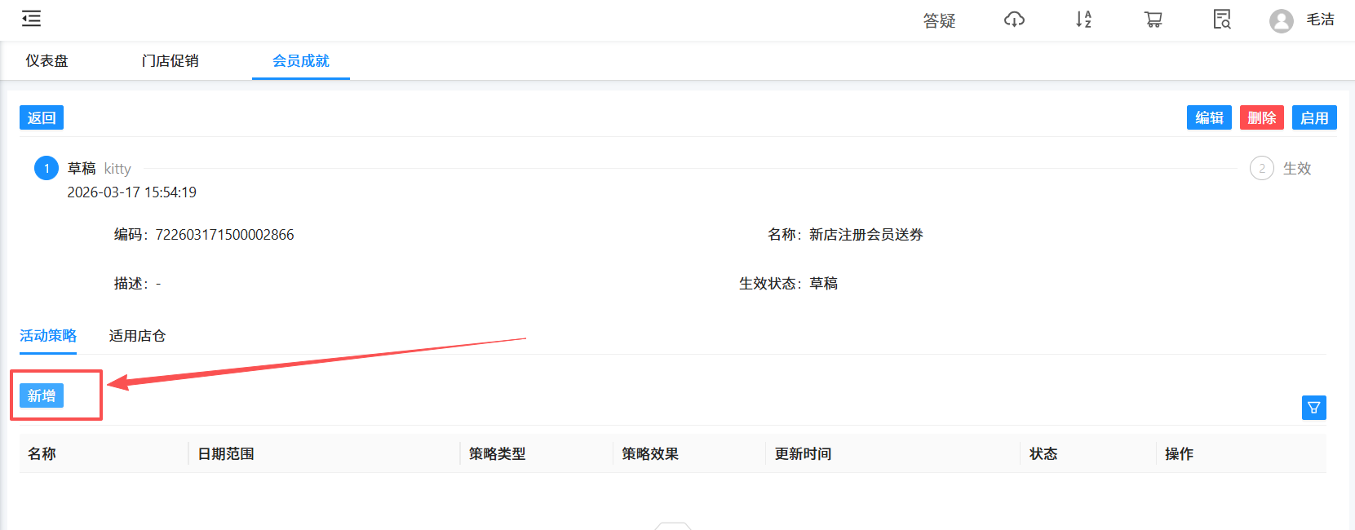
Task: Select the 会员成就 tab
Action: (x=300, y=61)
